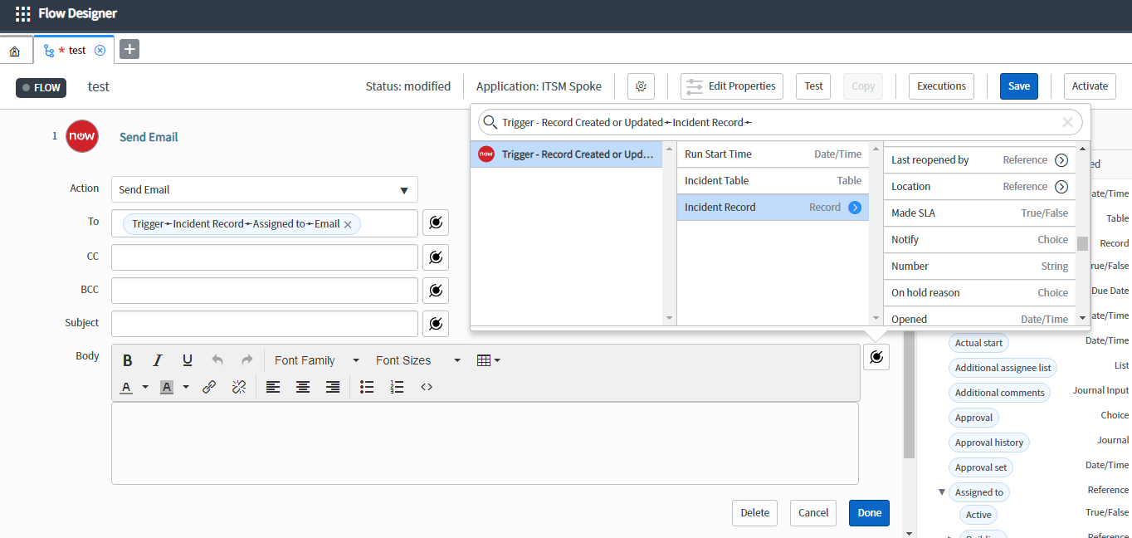The image size is (1132, 538).
Task: Save the flow
Action: (x=1019, y=86)
